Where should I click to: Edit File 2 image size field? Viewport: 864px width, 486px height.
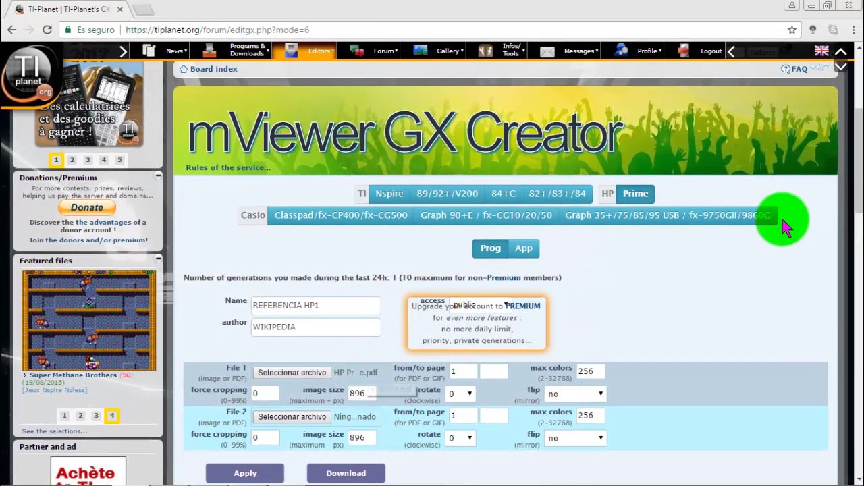(x=362, y=438)
